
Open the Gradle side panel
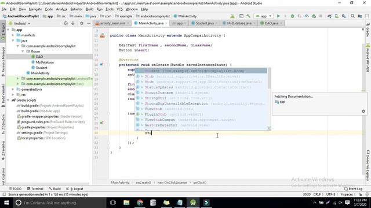tap(368, 30)
